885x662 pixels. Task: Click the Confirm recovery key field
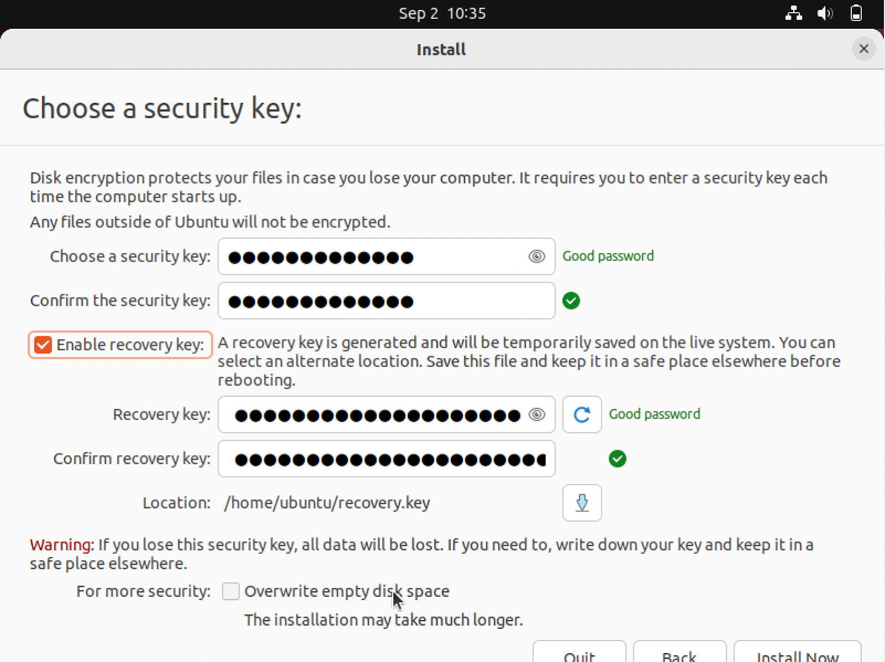click(x=386, y=459)
